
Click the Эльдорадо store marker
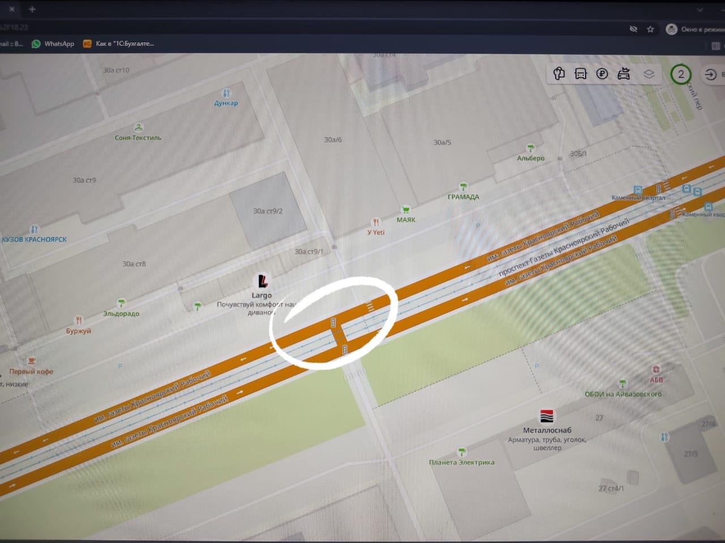point(121,304)
